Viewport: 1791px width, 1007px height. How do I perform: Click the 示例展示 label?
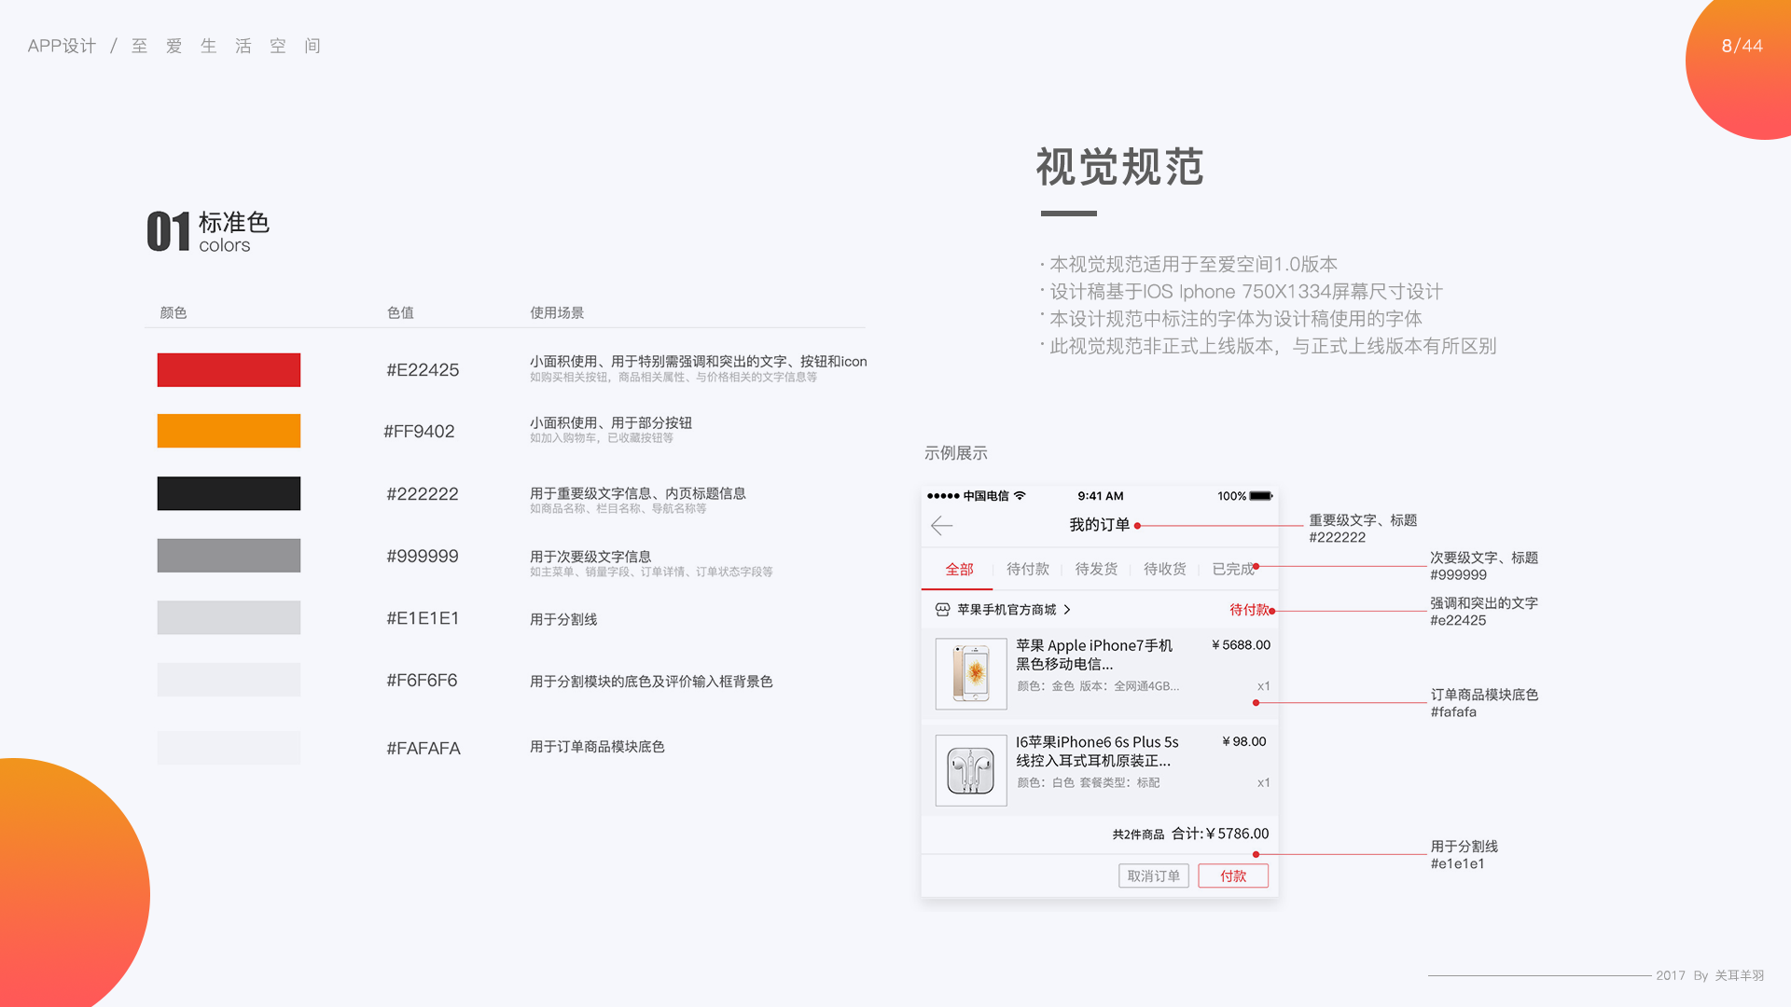point(955,453)
